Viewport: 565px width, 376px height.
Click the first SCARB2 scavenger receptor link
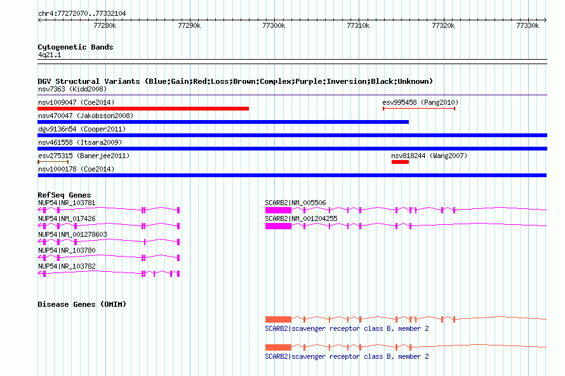[347, 328]
